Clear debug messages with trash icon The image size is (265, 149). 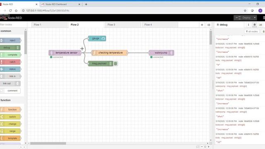pyautogui.click(x=263, y=31)
